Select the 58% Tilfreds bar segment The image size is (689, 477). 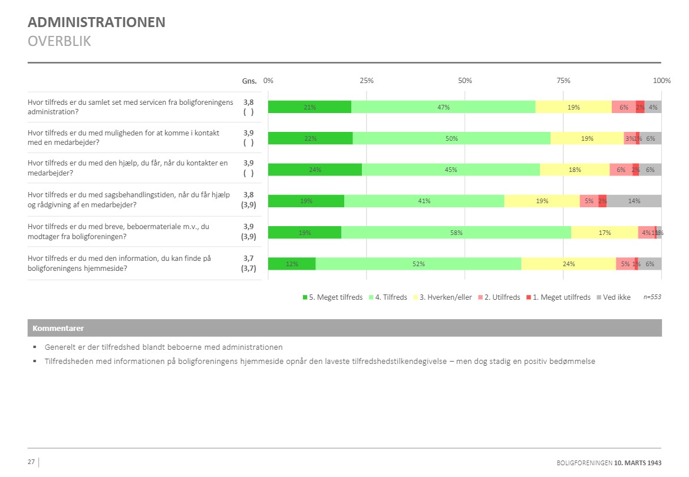(456, 233)
